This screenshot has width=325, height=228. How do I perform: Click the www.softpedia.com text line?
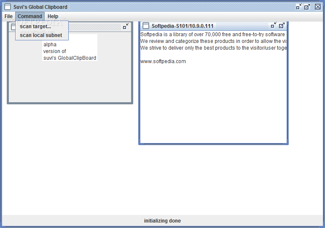tap(163, 61)
